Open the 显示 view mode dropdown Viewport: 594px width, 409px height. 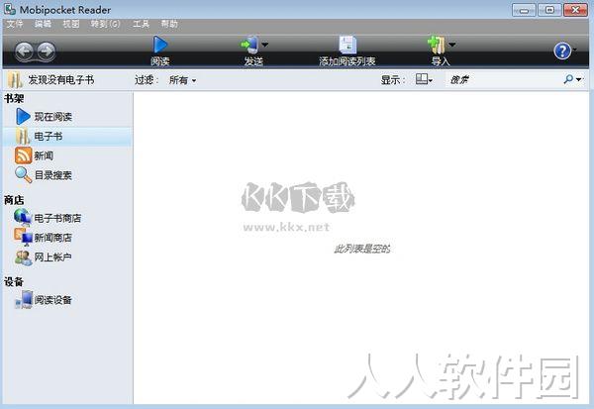[x=424, y=79]
